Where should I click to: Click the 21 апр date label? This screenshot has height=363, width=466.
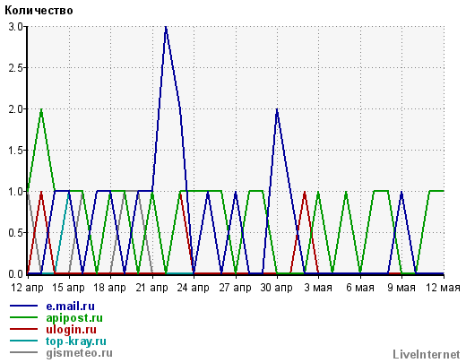coord(151,288)
